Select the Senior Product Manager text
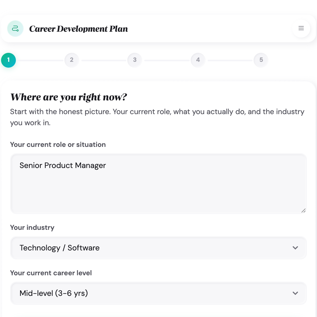Screen dimensions: 317x317 coord(63,165)
